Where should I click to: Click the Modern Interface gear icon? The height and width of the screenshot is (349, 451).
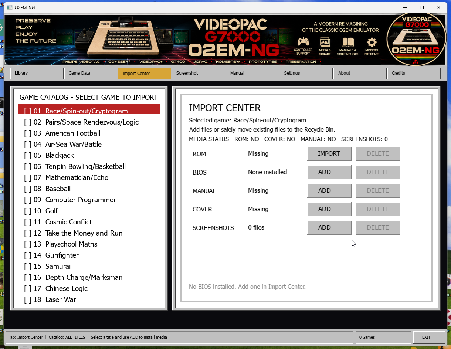coord(372,42)
